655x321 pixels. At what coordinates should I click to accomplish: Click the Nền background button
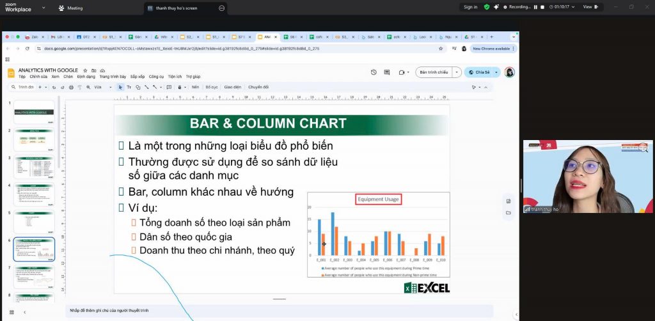click(195, 87)
